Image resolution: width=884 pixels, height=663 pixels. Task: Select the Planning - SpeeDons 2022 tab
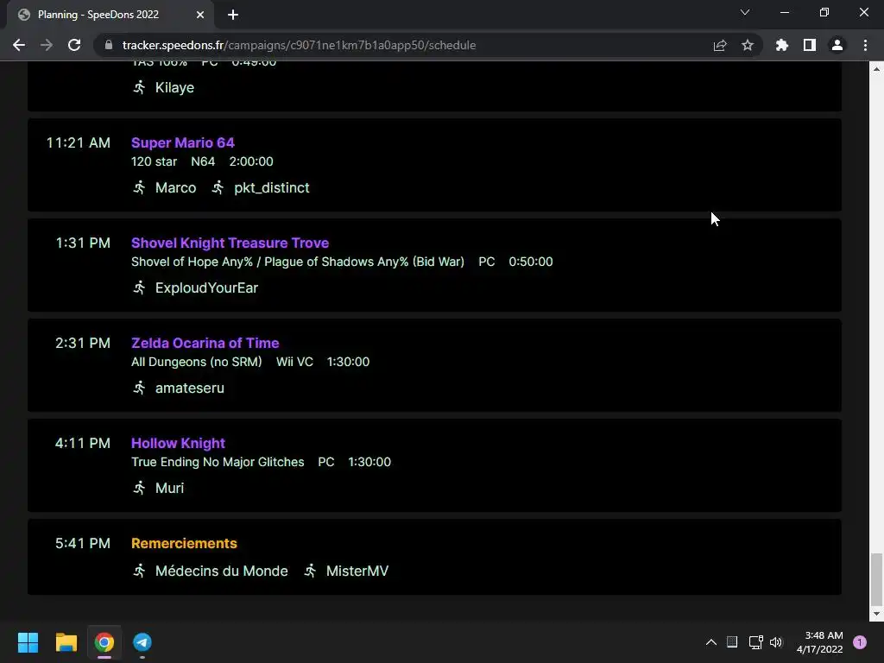[x=110, y=15]
